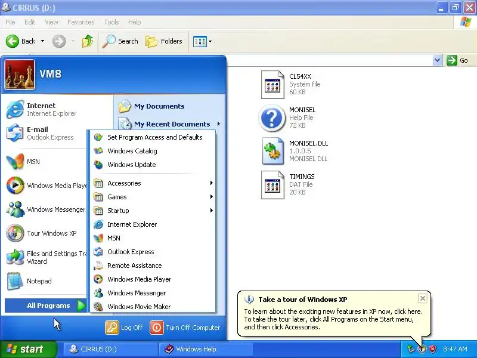This screenshot has height=358, width=477.
Task: Click the green Start button
Action: (x=28, y=349)
